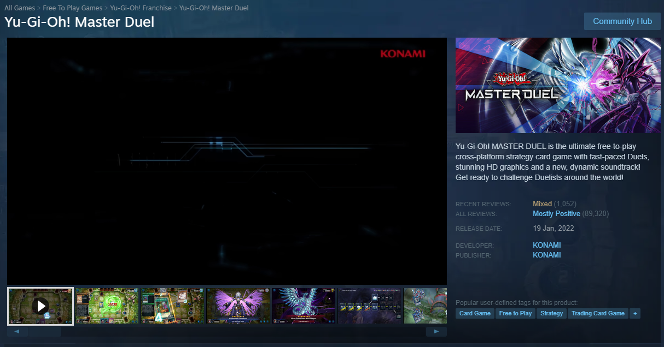664x347 pixels.
Task: Go to Free To Play Games breadcrumb
Action: point(73,8)
